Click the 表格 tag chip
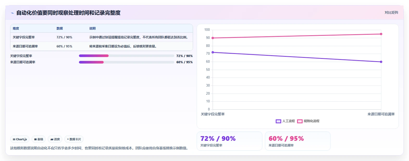Viewport: 409px width, 161px height. (39, 139)
